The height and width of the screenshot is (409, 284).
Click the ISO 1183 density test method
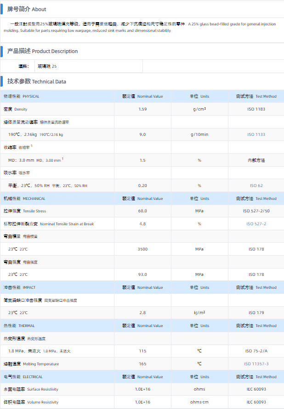[x=256, y=109]
